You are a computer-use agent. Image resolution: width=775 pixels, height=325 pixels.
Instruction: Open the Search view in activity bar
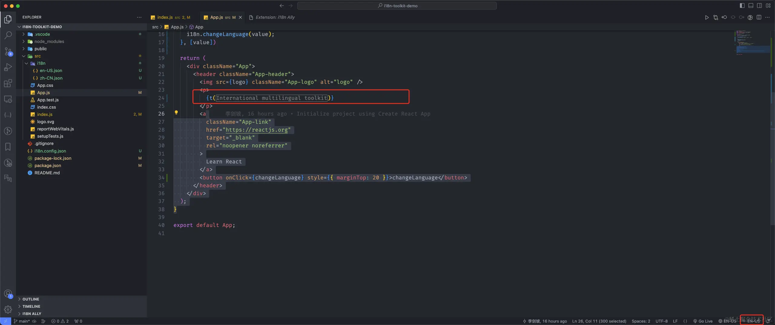tap(8, 35)
